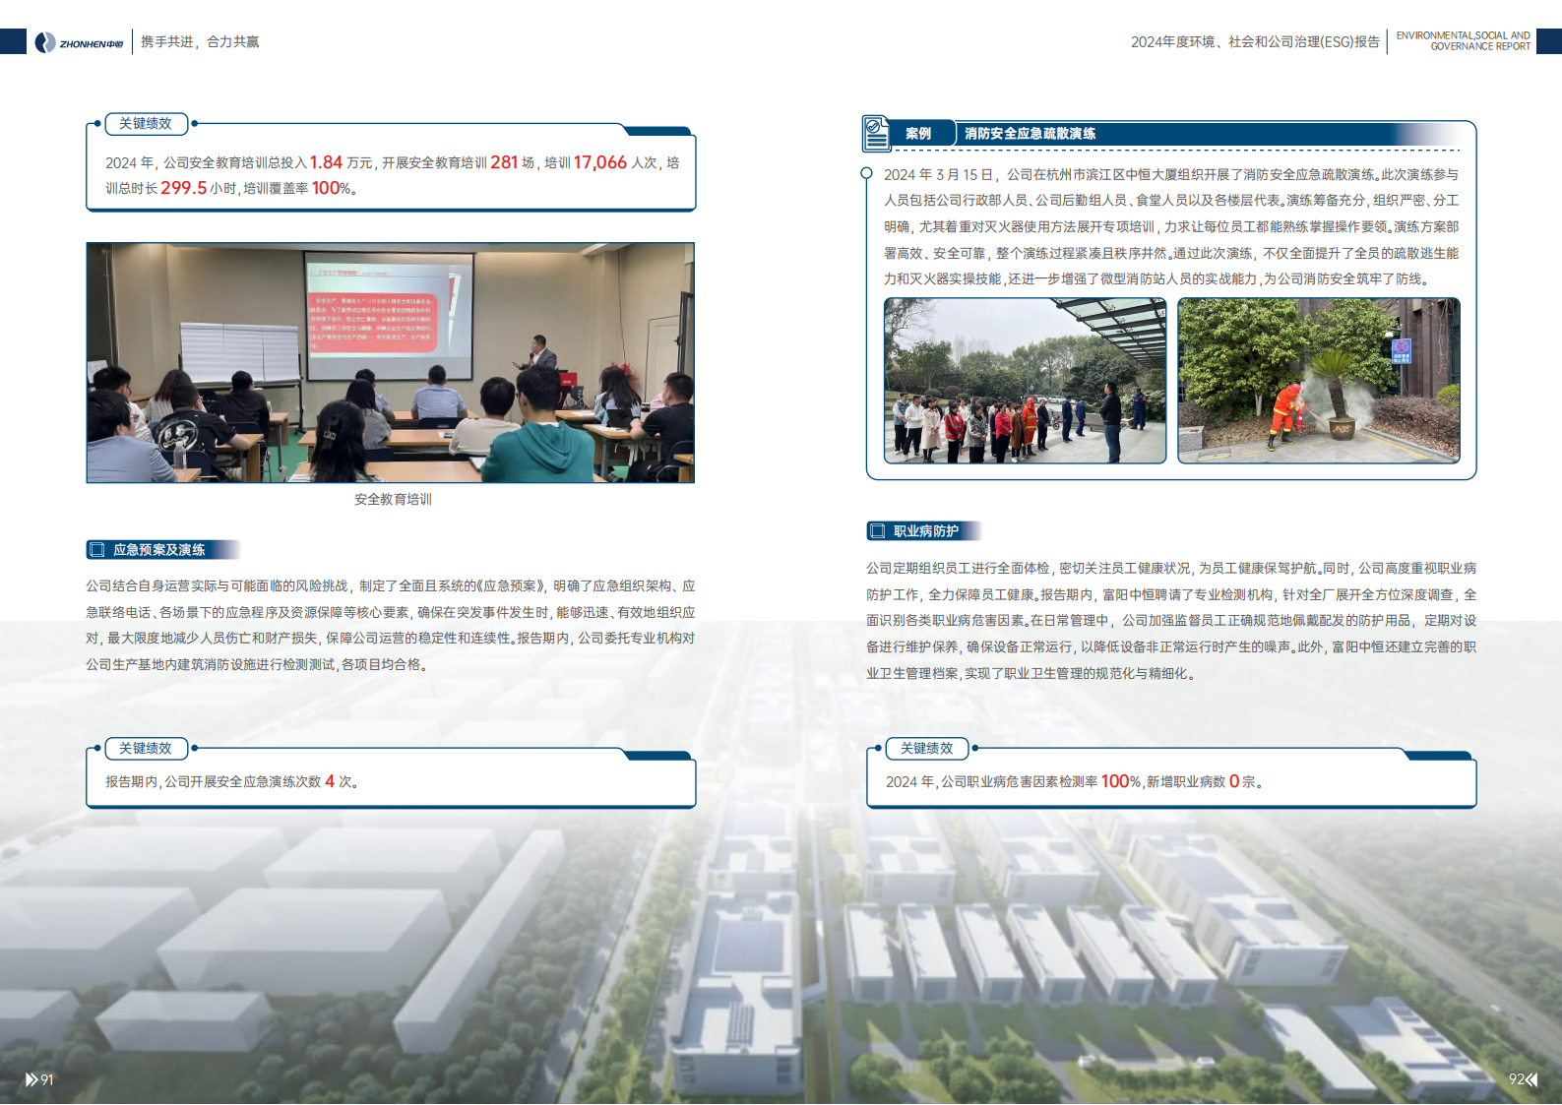Select the 100% hazard detection rate figure
The image size is (1562, 1105).
click(1121, 781)
